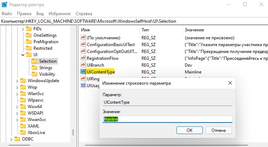This screenshot has height=147, width=268.
Task: Click string icon of RegistrationFlow
Action: 83,58
